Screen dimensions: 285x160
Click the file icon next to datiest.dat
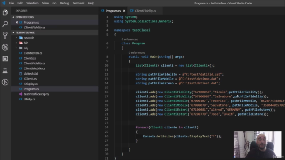(x=21, y=73)
